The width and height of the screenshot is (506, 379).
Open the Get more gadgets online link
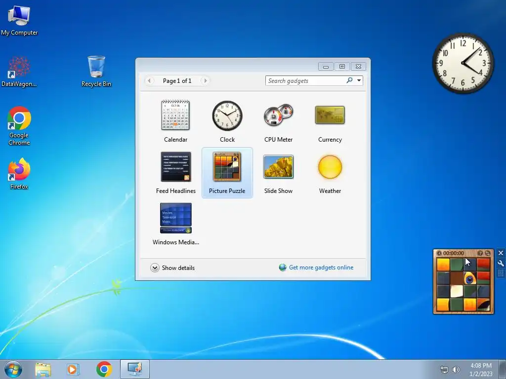[x=321, y=267]
